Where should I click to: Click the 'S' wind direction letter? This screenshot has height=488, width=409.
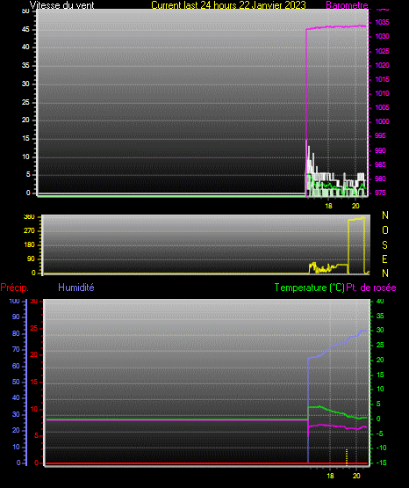pos(384,245)
